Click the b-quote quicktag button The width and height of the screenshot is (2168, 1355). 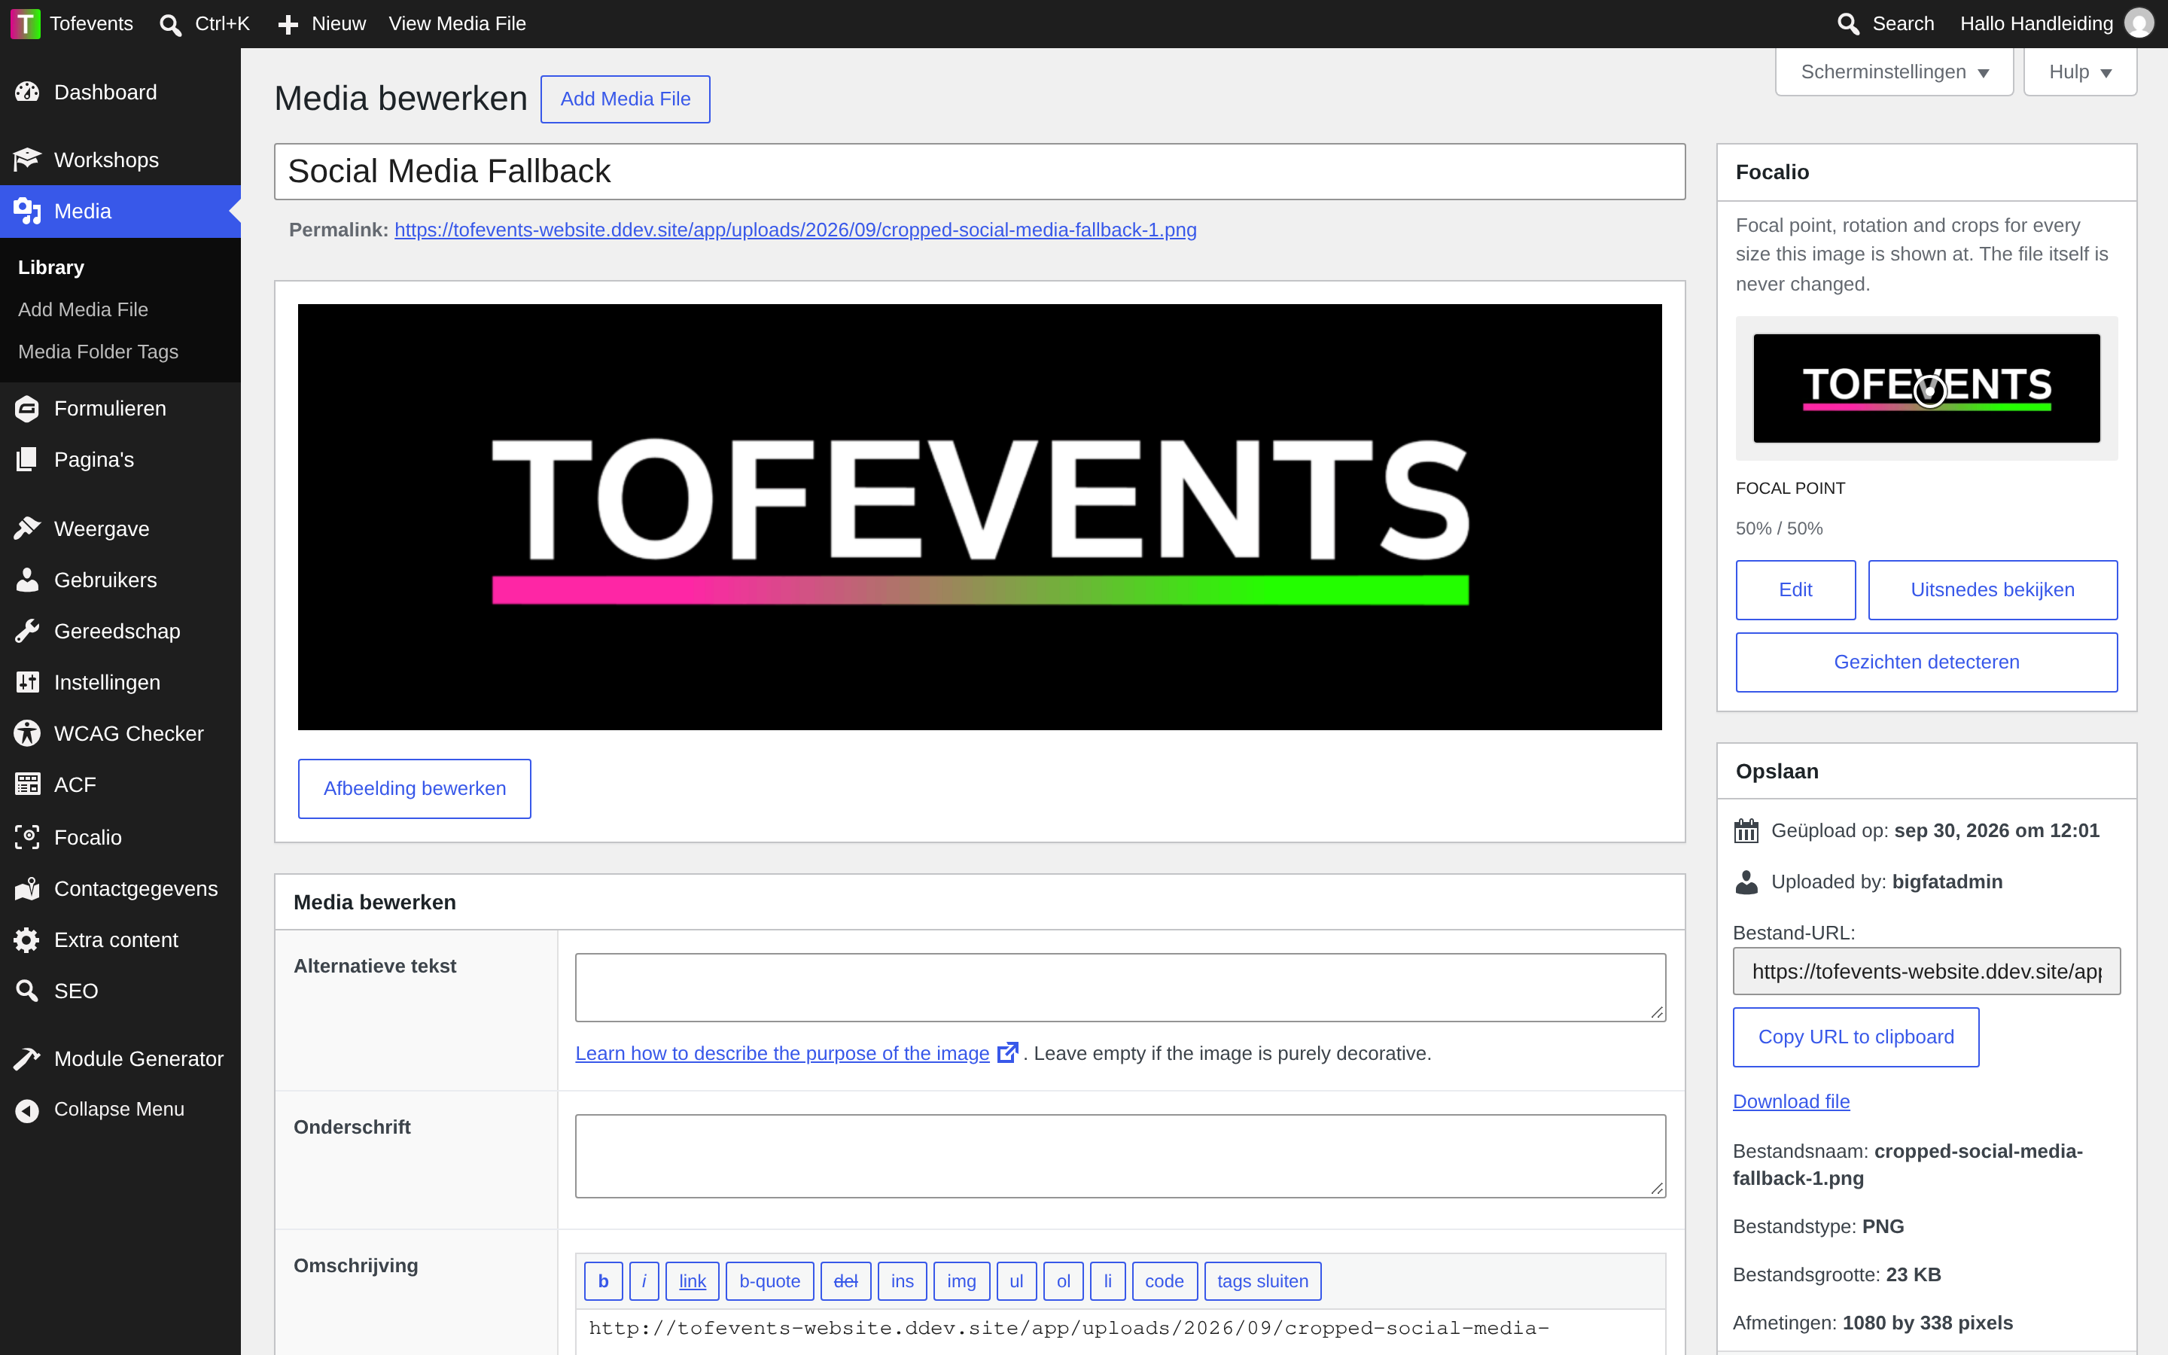tap(769, 1280)
